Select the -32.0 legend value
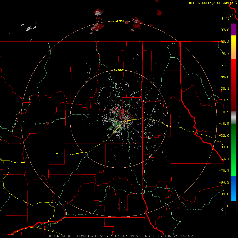This screenshot has width=238, height=238. (224, 136)
